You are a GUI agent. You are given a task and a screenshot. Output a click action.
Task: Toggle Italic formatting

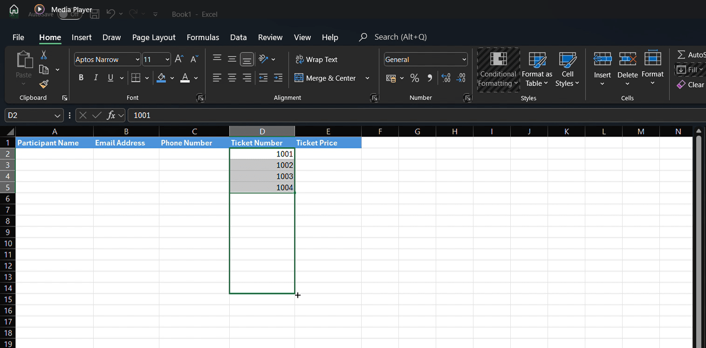(96, 78)
